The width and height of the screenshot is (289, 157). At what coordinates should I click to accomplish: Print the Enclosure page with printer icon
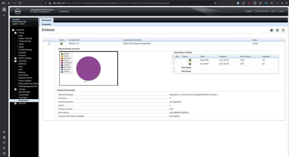[x=271, y=30]
